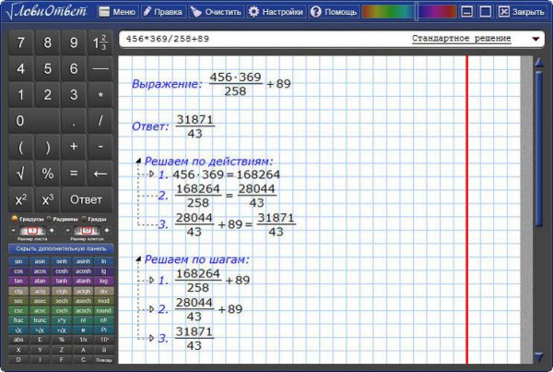Open the solution type dropdown arrow
Viewport: 553px width, 372px height.
pyautogui.click(x=535, y=39)
